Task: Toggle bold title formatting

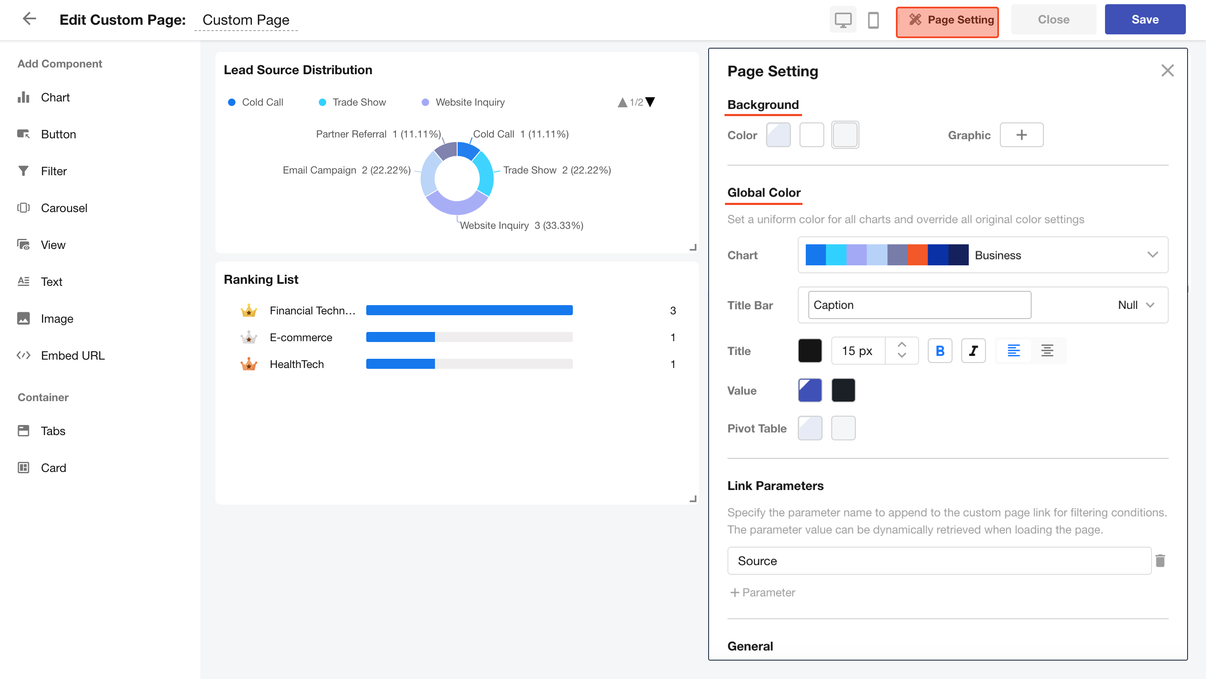Action: 939,351
